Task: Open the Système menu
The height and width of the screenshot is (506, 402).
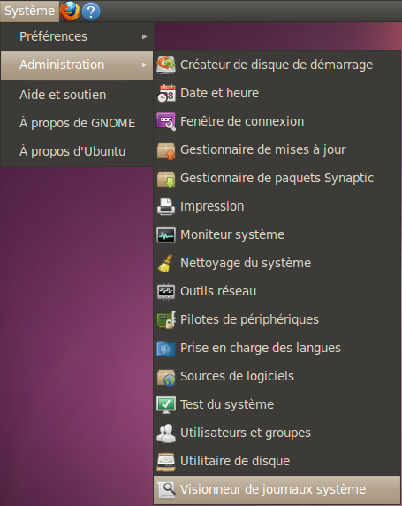Action: 30,11
